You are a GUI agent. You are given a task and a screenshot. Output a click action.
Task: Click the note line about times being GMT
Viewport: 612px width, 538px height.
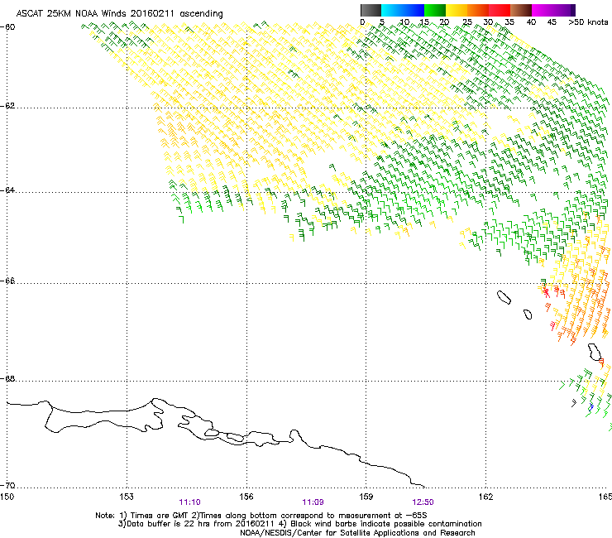[x=261, y=516]
